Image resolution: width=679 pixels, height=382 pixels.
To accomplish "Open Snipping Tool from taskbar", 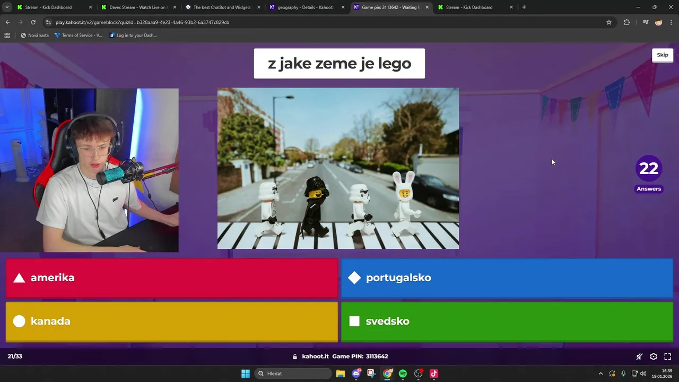I will point(371,374).
